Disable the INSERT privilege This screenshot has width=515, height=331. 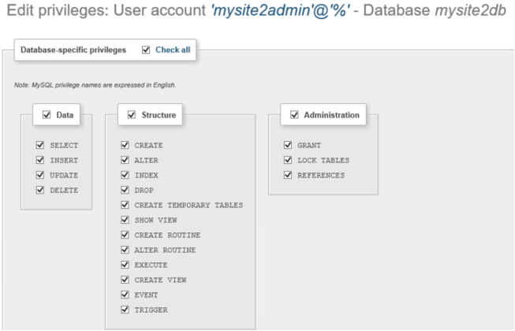[39, 161]
